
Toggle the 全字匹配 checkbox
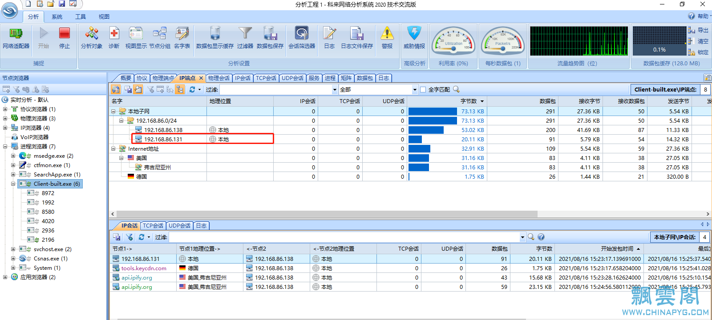coord(423,89)
